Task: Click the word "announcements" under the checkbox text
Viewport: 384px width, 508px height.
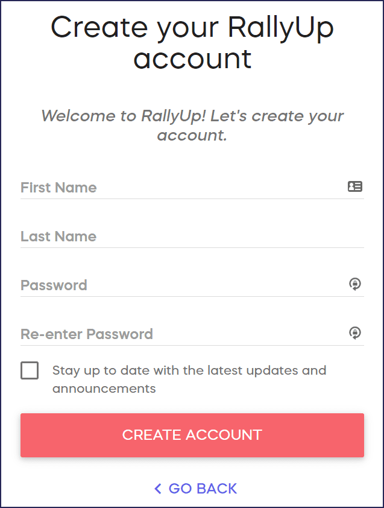Action: (104, 389)
